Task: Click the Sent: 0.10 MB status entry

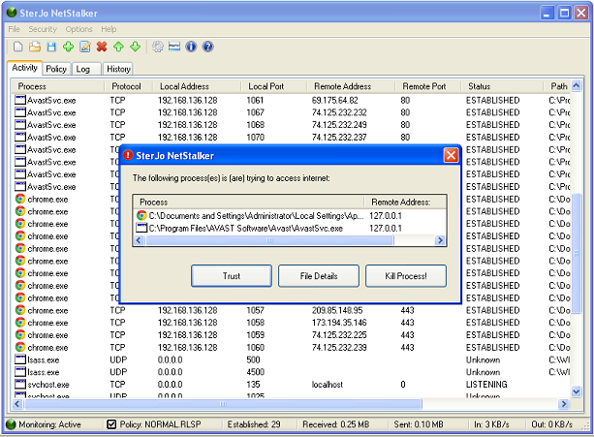Action: pos(419,424)
